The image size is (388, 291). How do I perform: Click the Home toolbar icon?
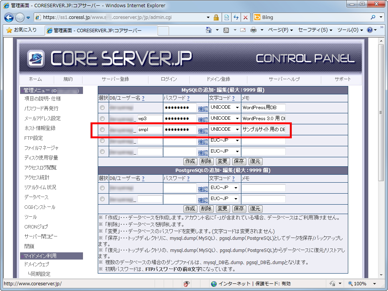point(209,30)
